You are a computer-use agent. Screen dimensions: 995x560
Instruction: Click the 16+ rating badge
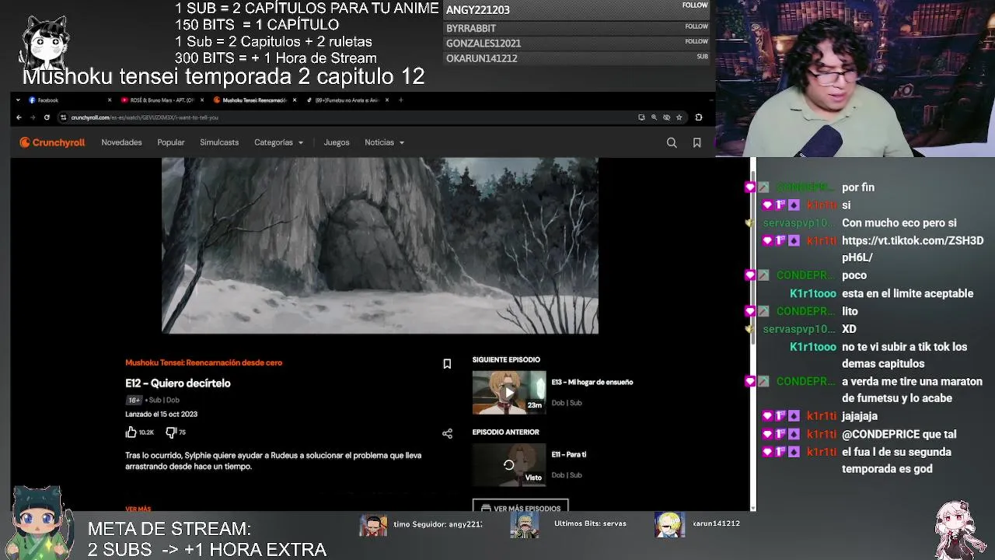click(134, 401)
